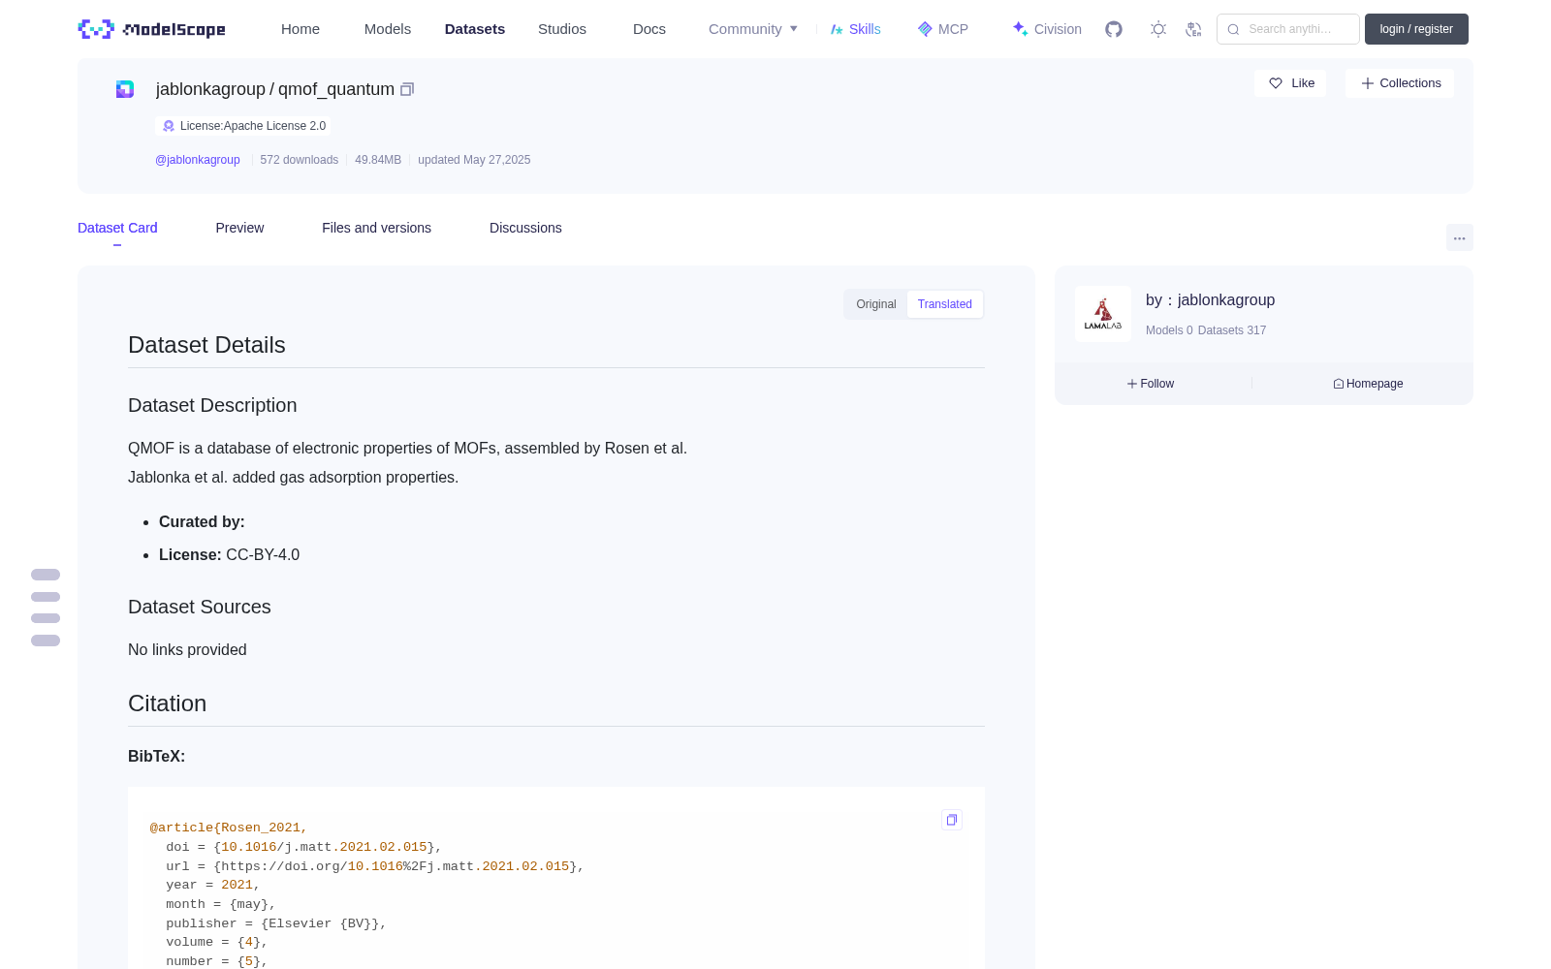
Task: Switch site language via the translate icon
Action: coord(1193,29)
